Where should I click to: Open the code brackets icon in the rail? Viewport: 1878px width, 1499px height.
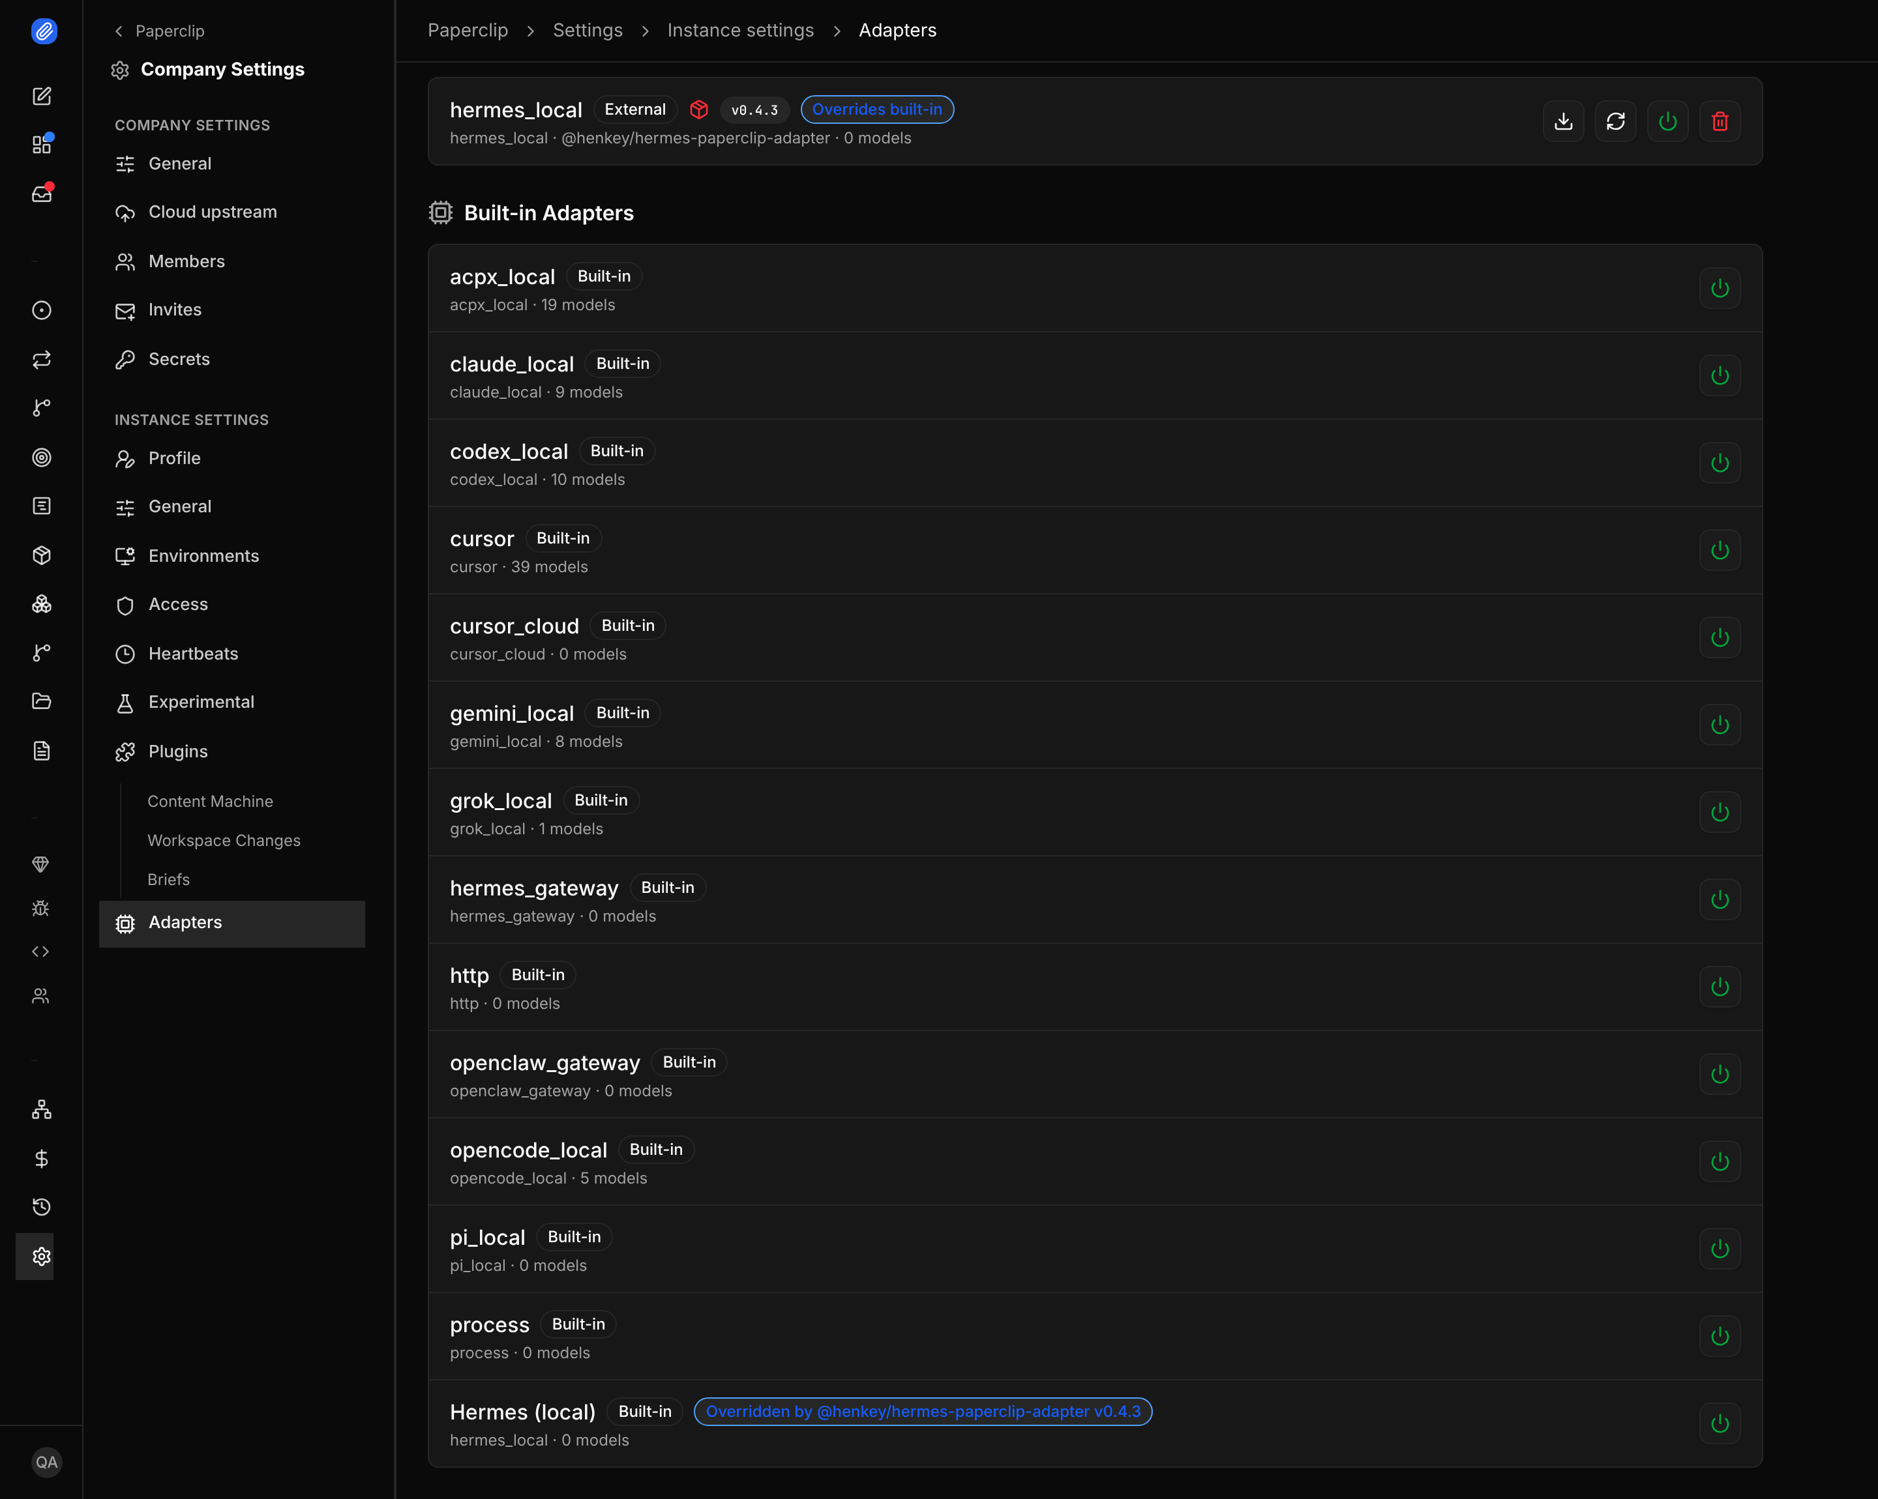click(x=41, y=952)
